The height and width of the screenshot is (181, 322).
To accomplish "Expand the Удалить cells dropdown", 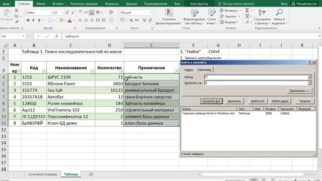I will tap(239, 16).
